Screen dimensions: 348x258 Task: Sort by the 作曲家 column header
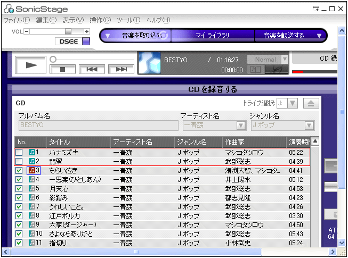coord(254,142)
